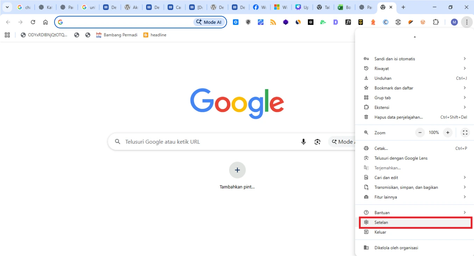This screenshot has height=256, width=474.
Task: Open Setelan in the menu
Action: click(x=415, y=222)
